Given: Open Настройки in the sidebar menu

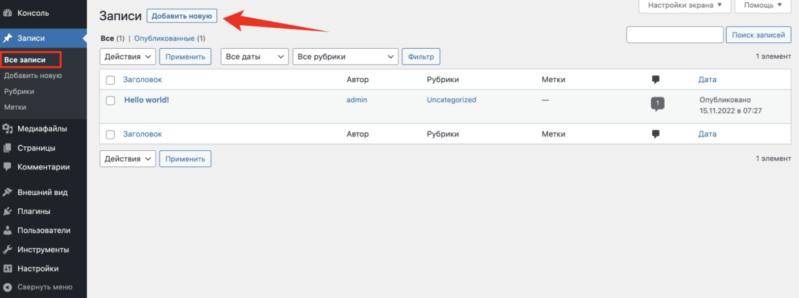Looking at the screenshot, I should (x=38, y=268).
